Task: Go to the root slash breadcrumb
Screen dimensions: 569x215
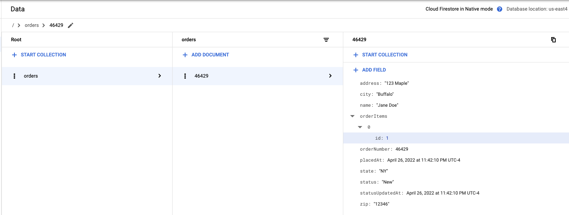Action: click(13, 25)
